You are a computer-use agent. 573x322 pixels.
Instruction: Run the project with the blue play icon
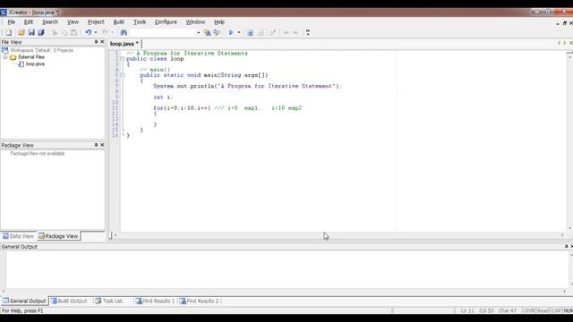point(231,32)
